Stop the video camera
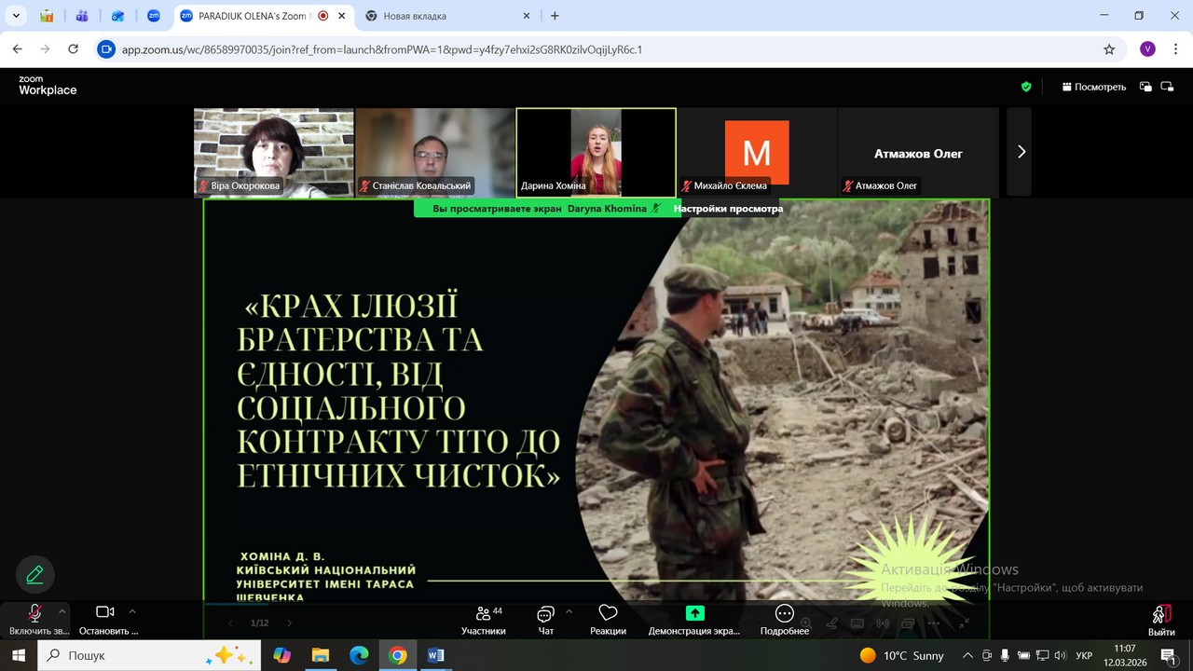1193x671 pixels. [105, 612]
